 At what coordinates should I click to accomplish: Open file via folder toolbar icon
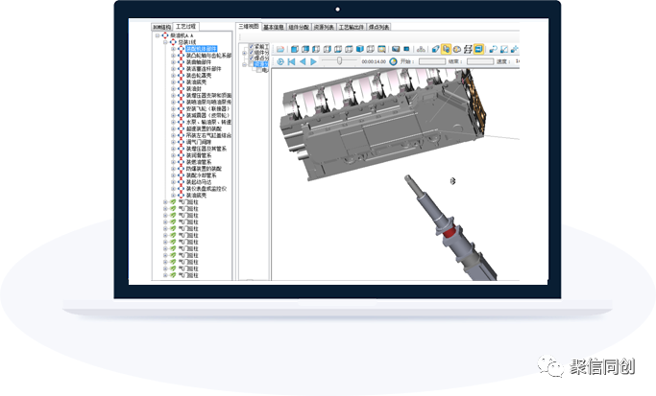click(x=280, y=49)
